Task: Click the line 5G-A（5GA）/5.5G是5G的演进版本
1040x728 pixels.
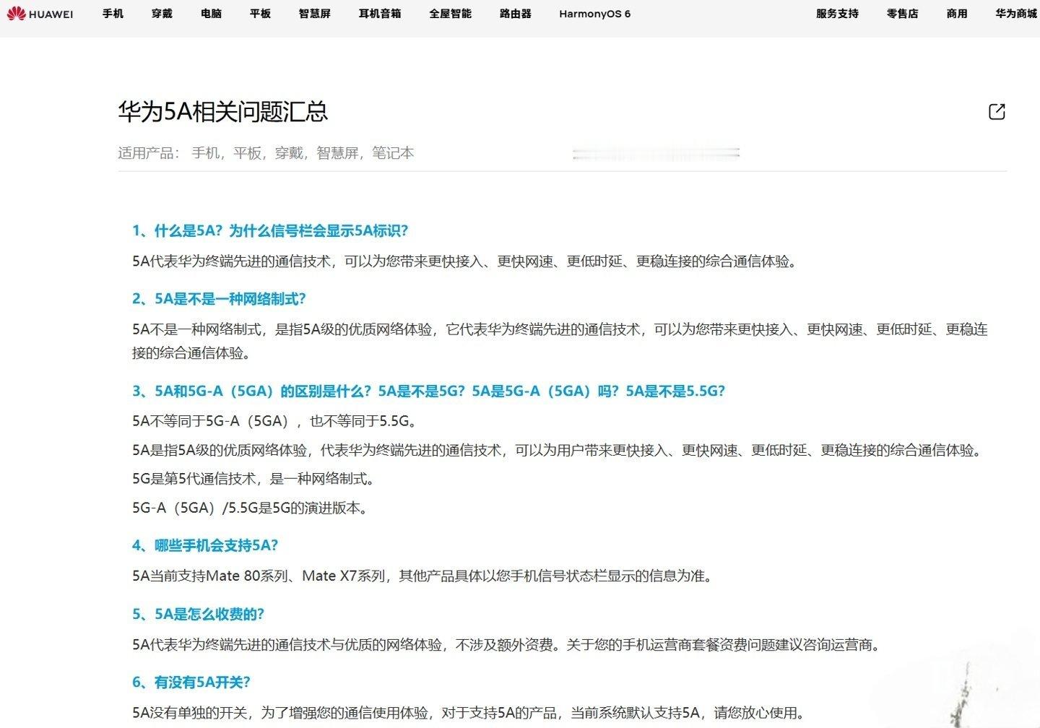Action: pyautogui.click(x=251, y=508)
